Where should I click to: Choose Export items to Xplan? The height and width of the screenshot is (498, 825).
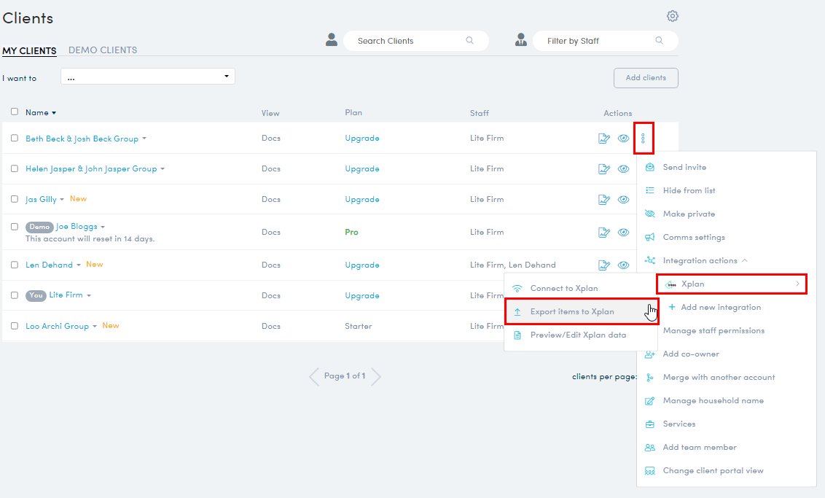572,311
